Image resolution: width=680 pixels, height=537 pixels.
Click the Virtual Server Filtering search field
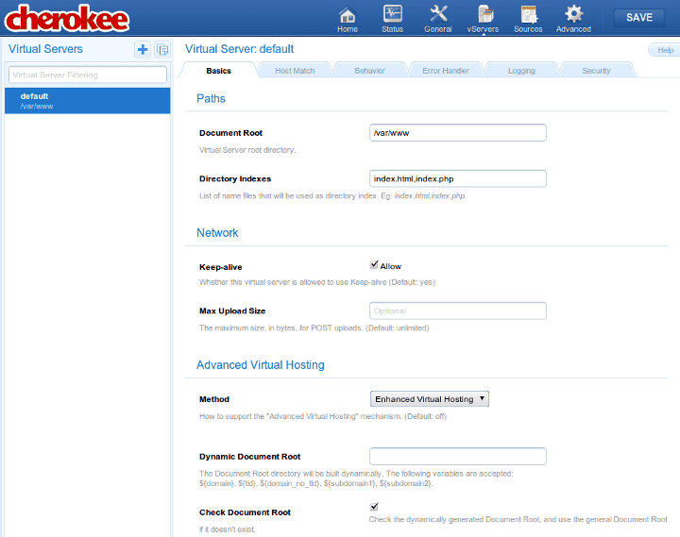[x=87, y=75]
